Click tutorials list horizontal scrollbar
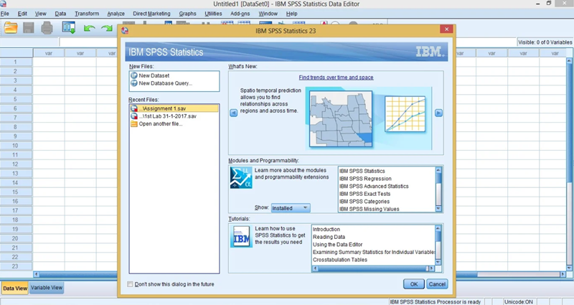Image resolution: width=574 pixels, height=305 pixels. (373, 268)
